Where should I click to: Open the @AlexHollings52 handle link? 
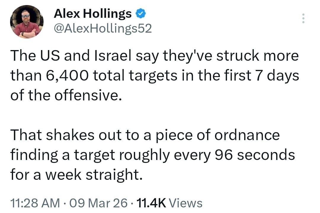coord(103,28)
